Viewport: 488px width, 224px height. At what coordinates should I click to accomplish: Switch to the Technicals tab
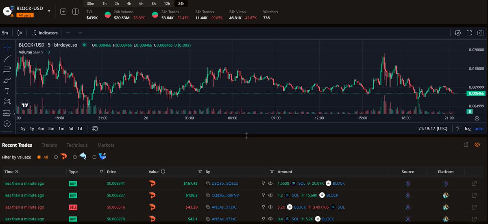(x=77, y=145)
